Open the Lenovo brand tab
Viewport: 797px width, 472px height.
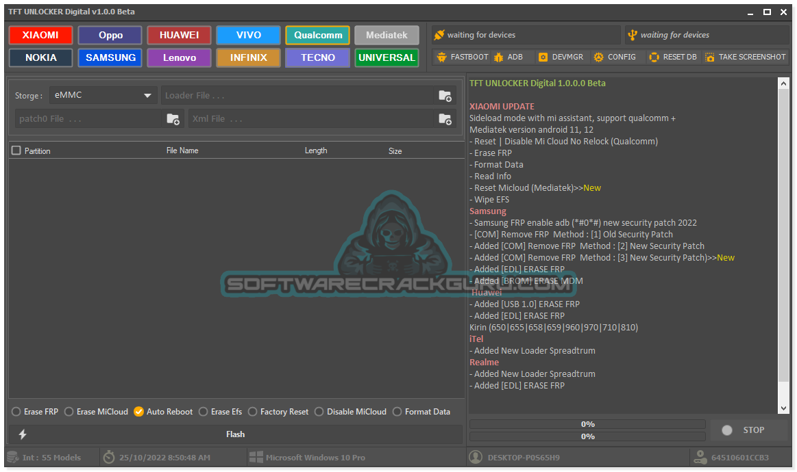pyautogui.click(x=180, y=57)
